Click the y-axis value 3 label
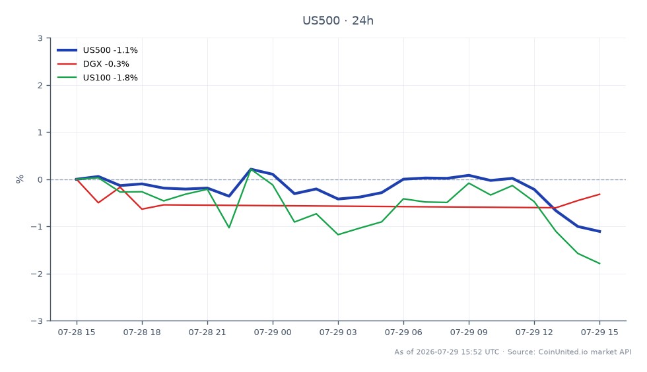 coord(40,38)
